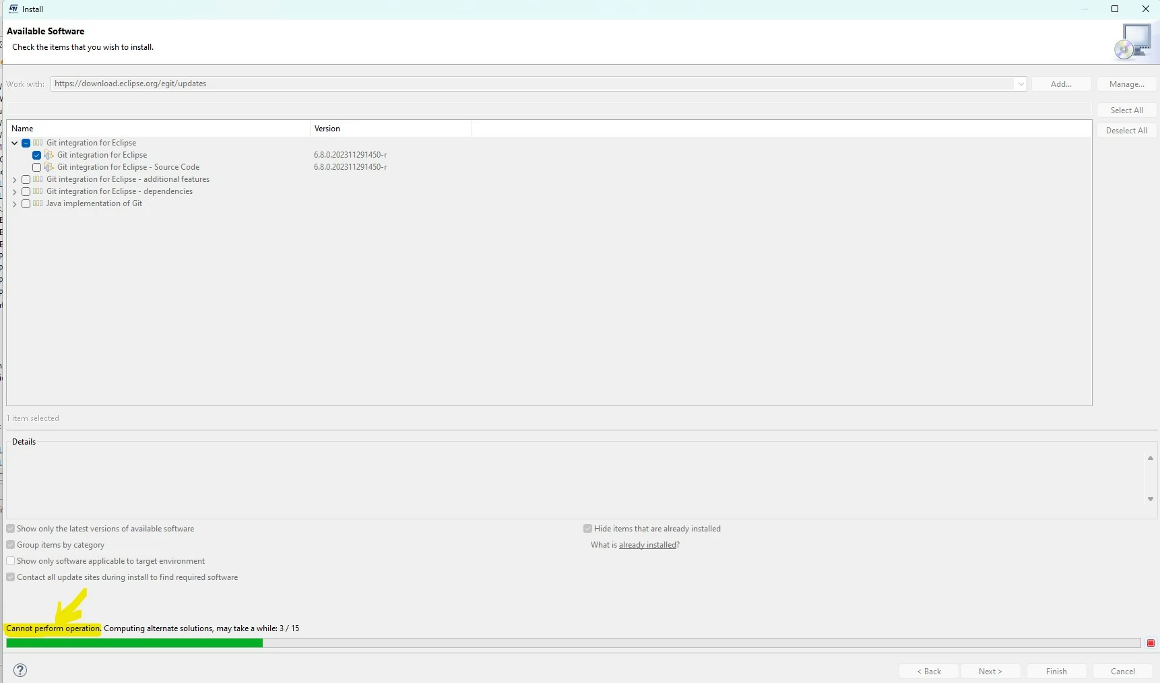Screen dimensions: 1160x683
Task: Toggle Hide items that are already installed
Action: (x=587, y=529)
